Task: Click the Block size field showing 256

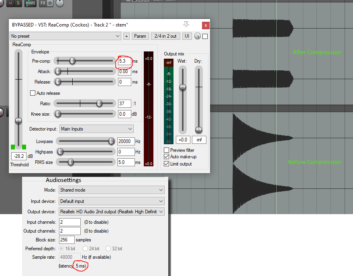Action: point(67,240)
